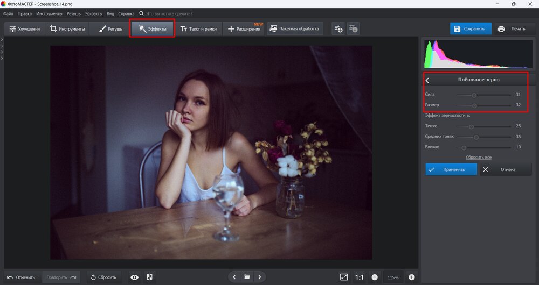
Task: Click the Сила slider handle
Action: (474, 95)
